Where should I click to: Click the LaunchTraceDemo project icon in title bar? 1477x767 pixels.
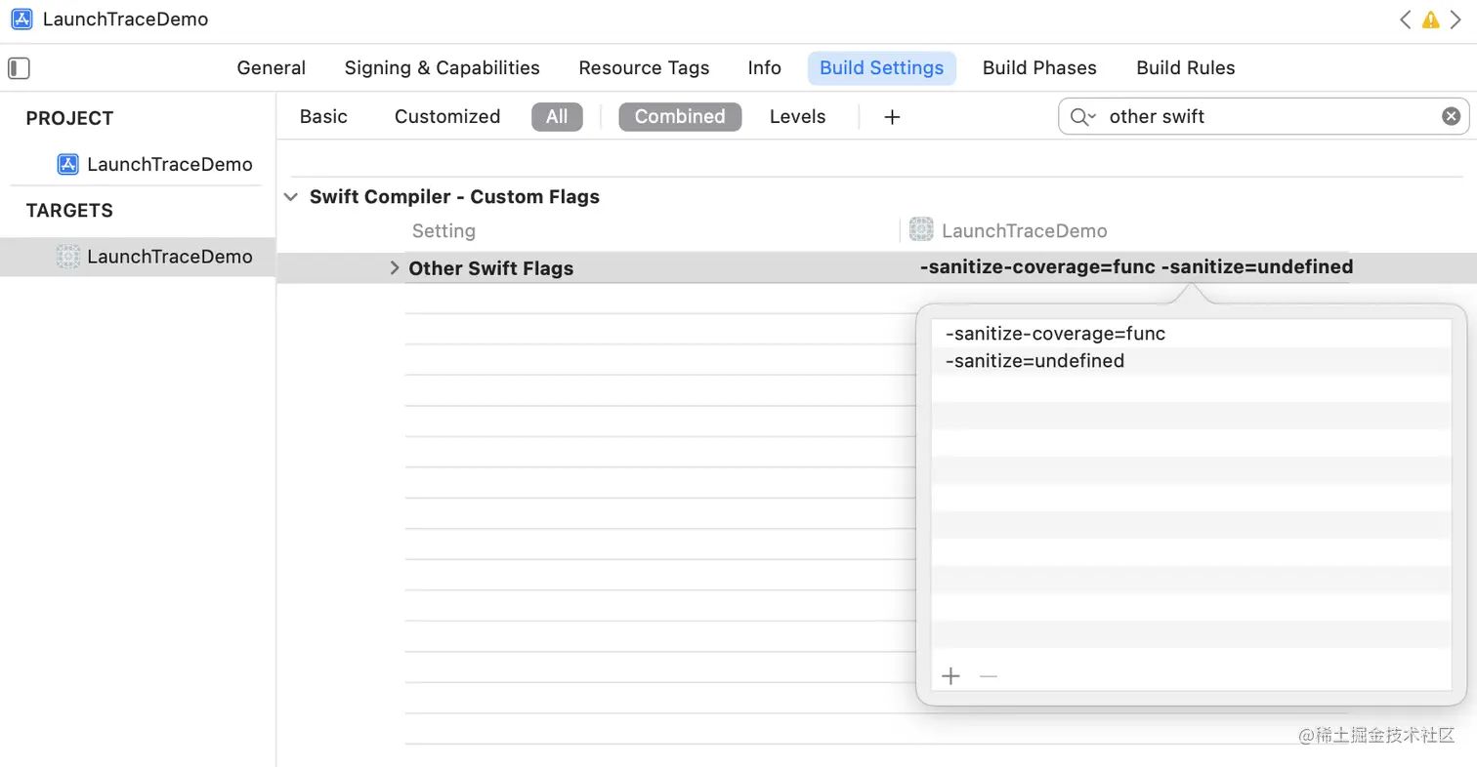[21, 19]
